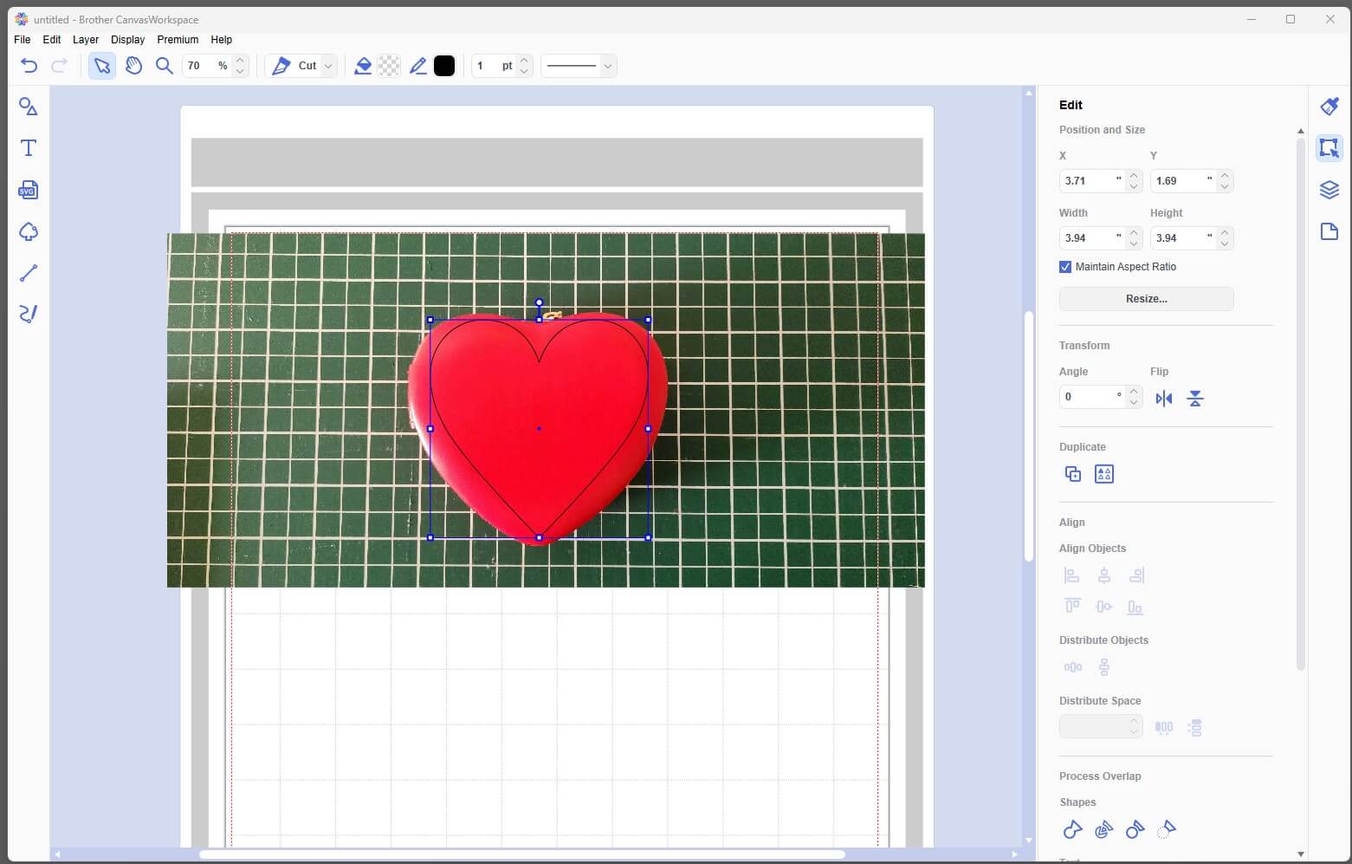1352x864 pixels.
Task: Open the Premium menu
Action: pos(178,40)
